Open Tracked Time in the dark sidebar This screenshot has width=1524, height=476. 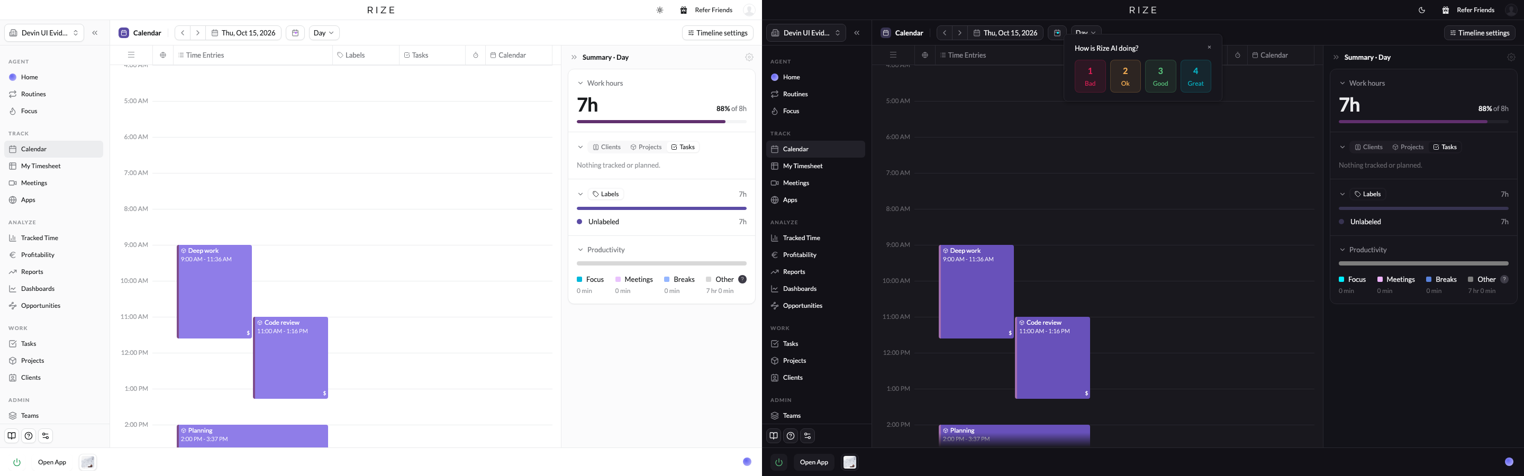pyautogui.click(x=816, y=239)
